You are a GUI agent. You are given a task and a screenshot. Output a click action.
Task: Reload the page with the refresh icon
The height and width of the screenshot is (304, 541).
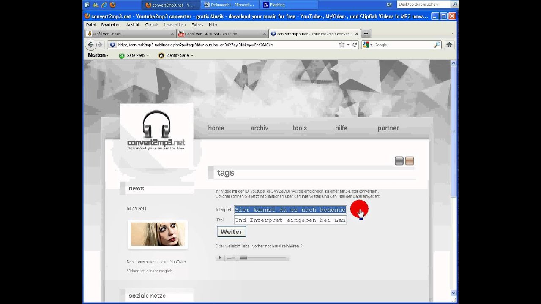[355, 45]
